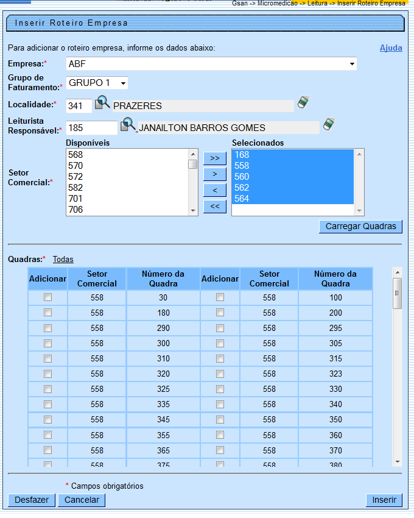414x518 pixels.
Task: Move all sectors right with >> button
Action: coord(214,158)
